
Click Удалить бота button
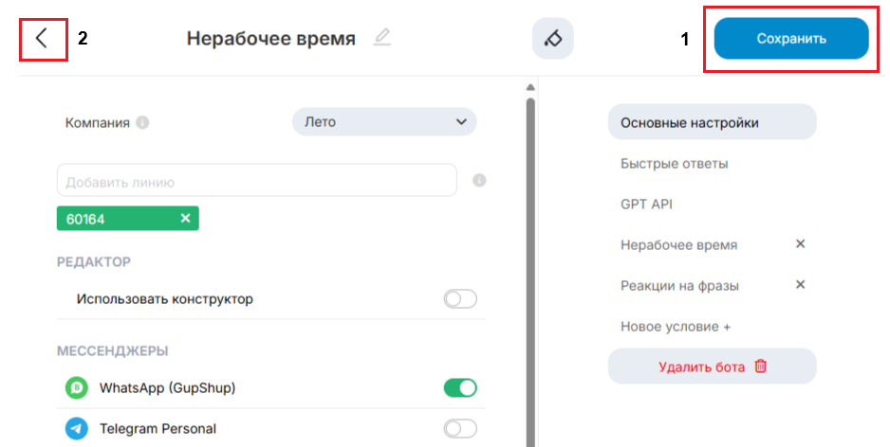click(x=712, y=367)
